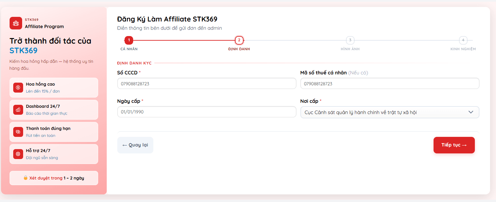496x202 pixels.
Task: Click the STK369 Affiliate Program logo icon
Action: click(x=16, y=23)
